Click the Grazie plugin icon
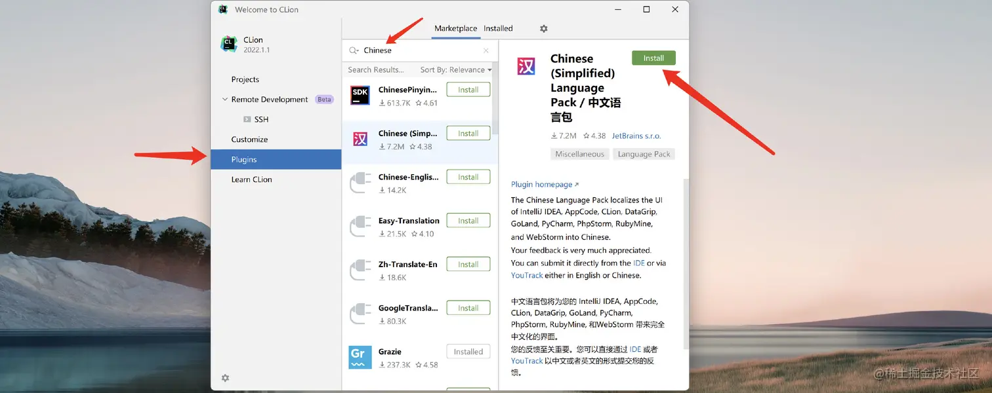The height and width of the screenshot is (393, 992). 360,358
